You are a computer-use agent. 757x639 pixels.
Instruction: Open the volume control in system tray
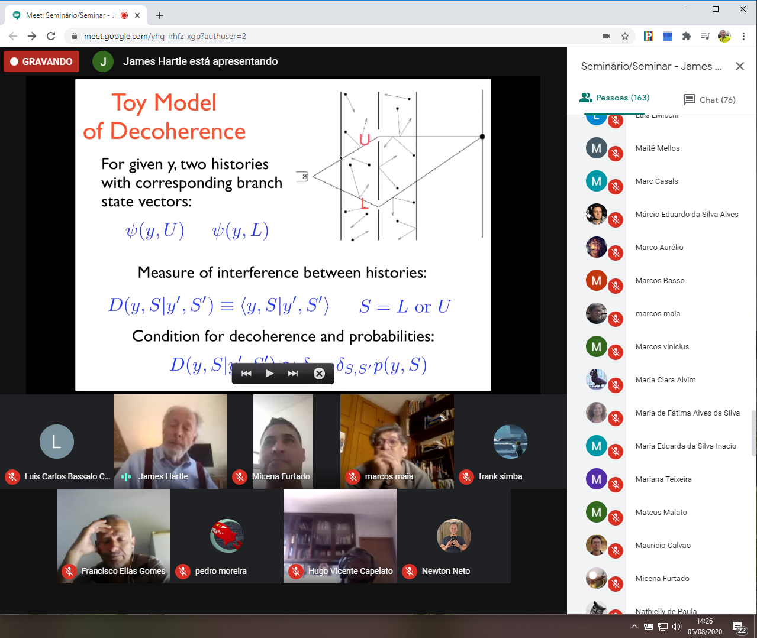point(677,627)
